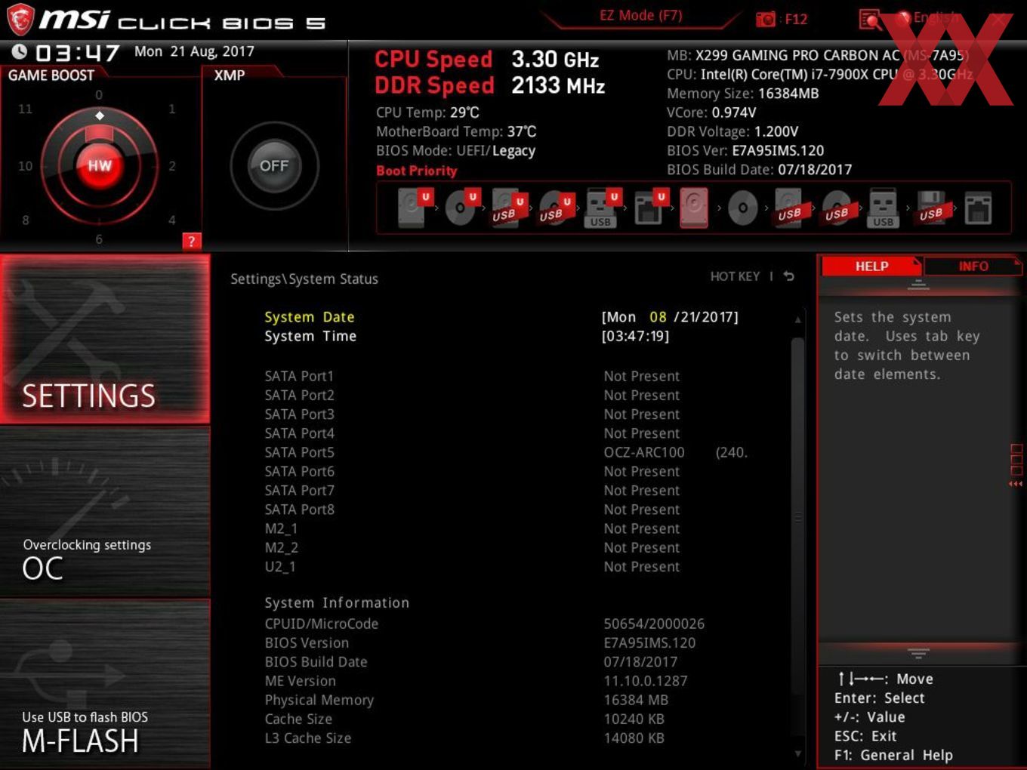The height and width of the screenshot is (770, 1027).
Task: Click the back arrow beside HOT KEY
Action: (789, 276)
